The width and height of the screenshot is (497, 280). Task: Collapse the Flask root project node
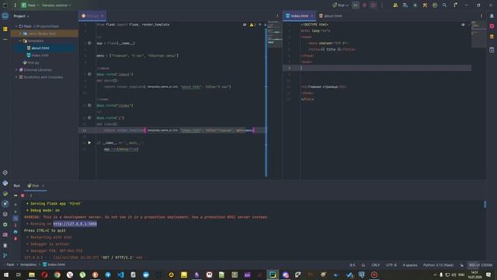(16, 26)
